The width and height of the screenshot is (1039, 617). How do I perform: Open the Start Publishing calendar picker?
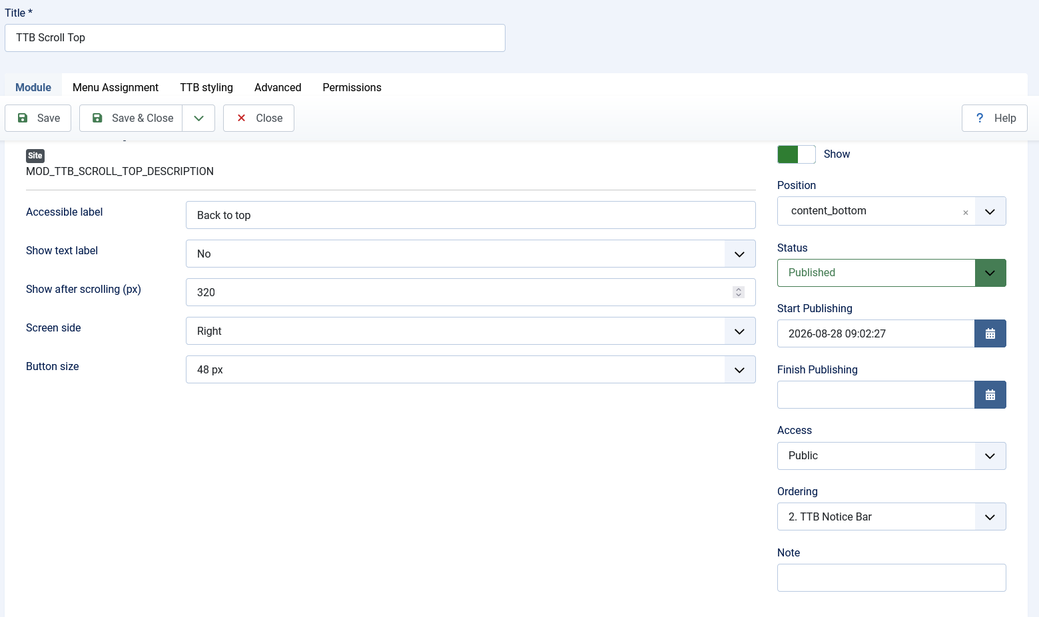coord(990,333)
